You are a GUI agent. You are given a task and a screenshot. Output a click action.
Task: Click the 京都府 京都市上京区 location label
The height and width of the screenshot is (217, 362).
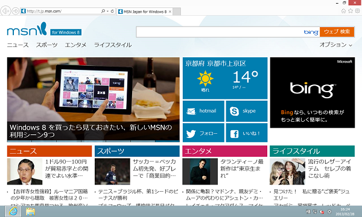(215, 63)
